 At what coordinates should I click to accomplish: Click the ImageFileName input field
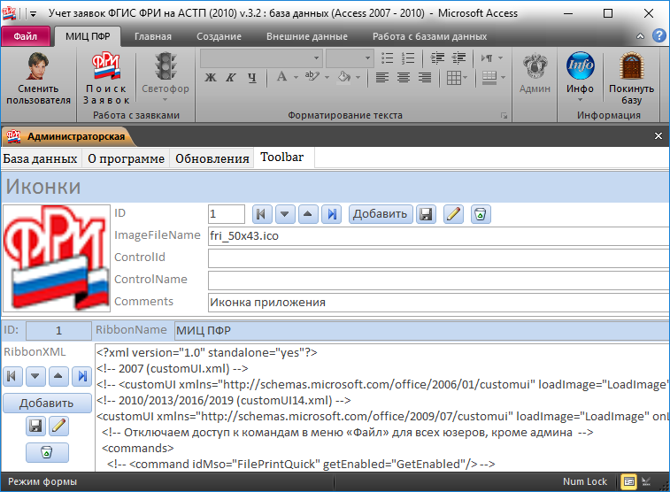437,235
